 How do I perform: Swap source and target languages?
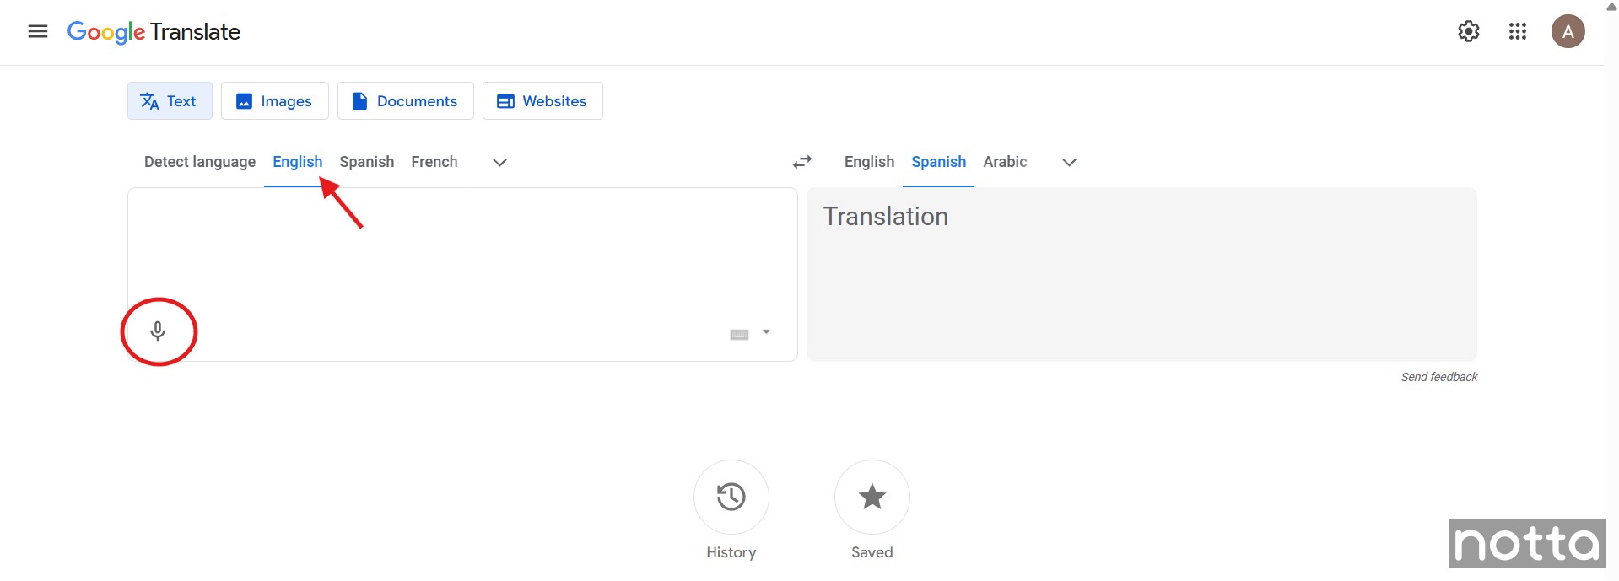click(802, 162)
